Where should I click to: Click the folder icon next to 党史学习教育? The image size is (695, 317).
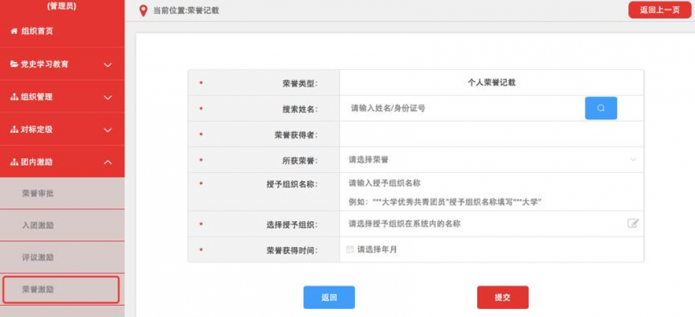coord(14,65)
